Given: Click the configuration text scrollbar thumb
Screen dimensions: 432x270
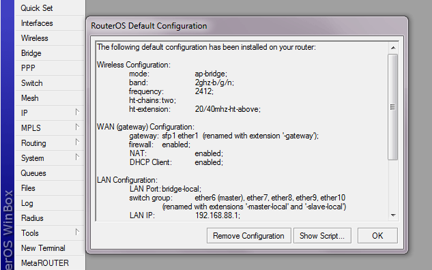Looking at the screenshot, I should 393,107.
